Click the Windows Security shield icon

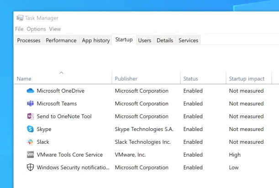tap(31, 167)
